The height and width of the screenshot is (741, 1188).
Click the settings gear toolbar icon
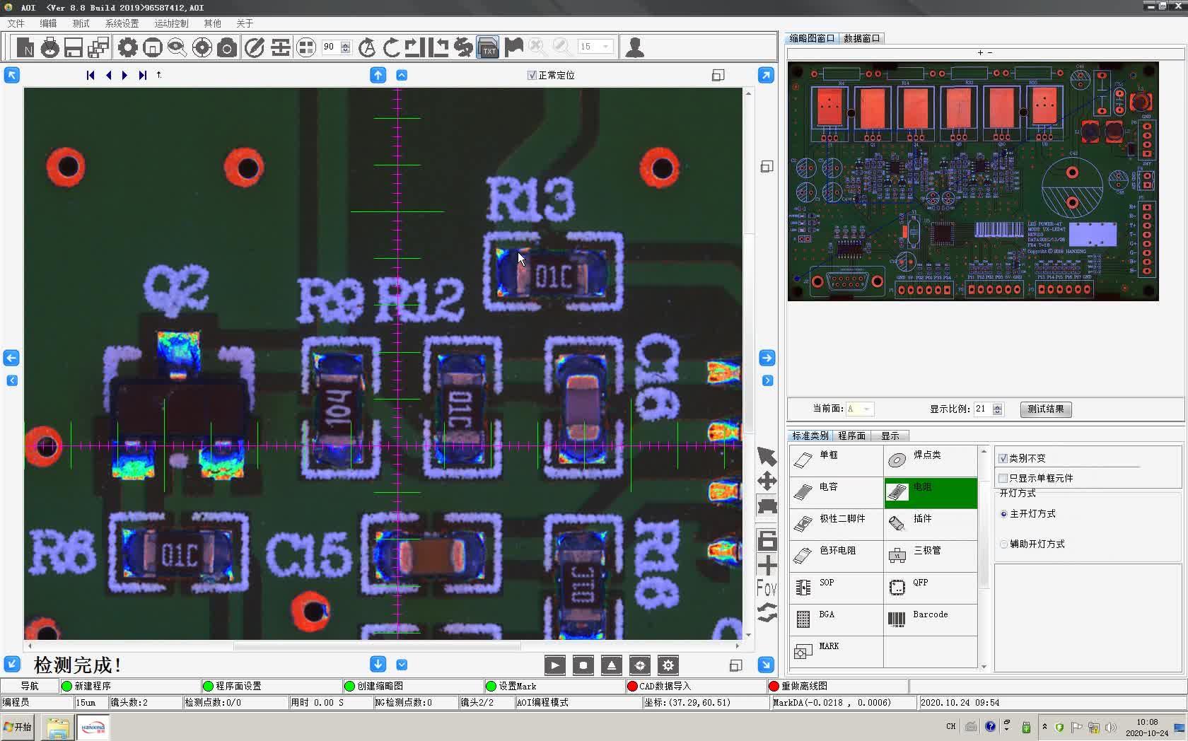(x=127, y=47)
